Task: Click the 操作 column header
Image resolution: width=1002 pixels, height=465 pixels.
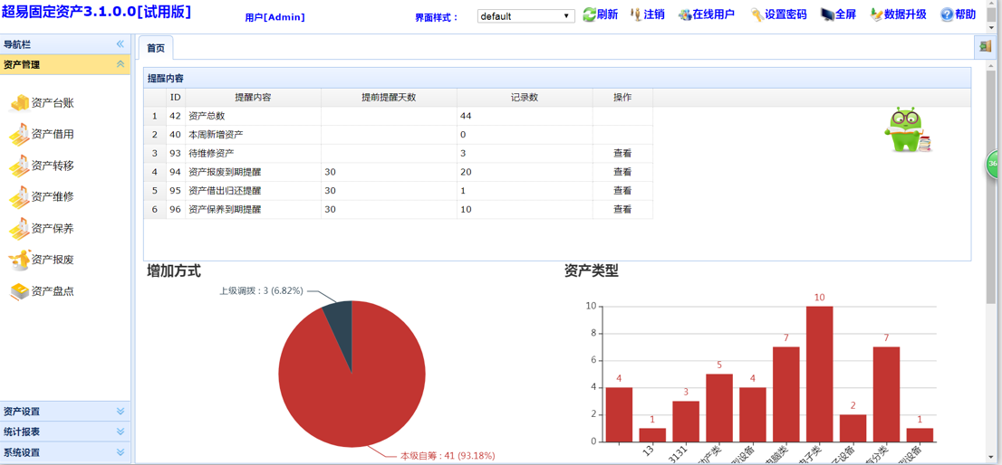Action: tap(622, 98)
